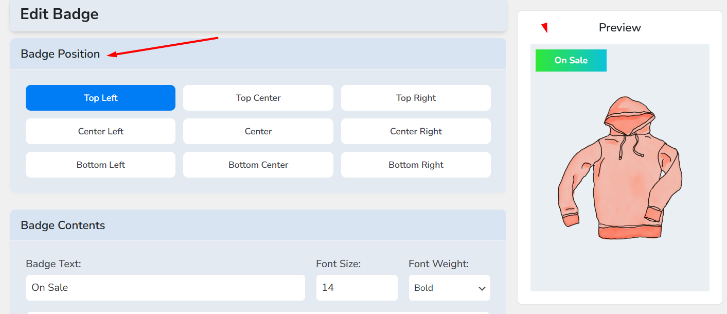The image size is (727, 314).
Task: Pick the Center Left position button
Action: click(x=100, y=131)
